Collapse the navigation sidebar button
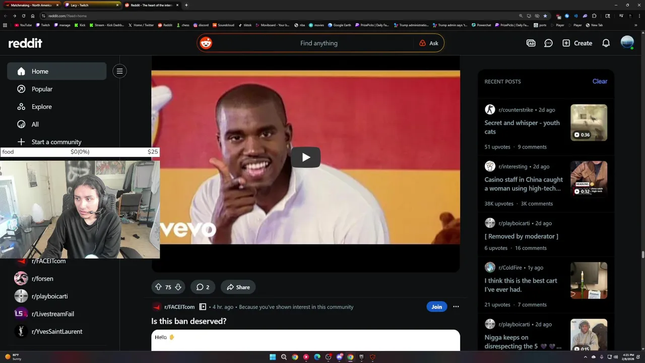The width and height of the screenshot is (645, 363). (119, 71)
